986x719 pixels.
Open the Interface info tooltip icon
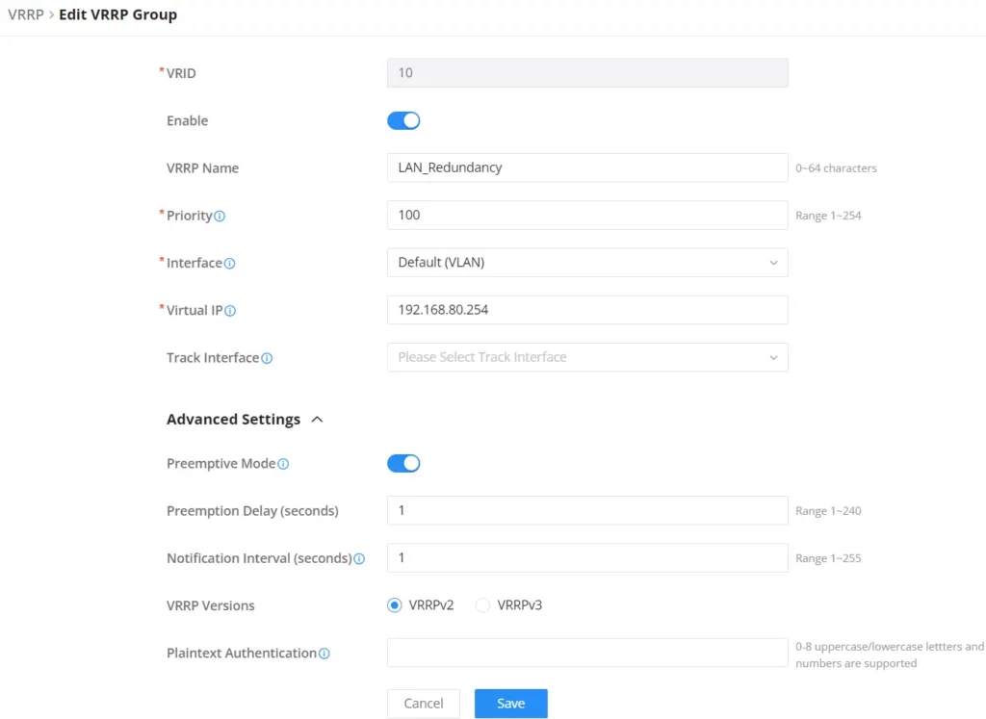(x=229, y=264)
